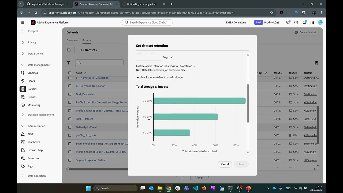Check the profile_dim_date row checkbox
The image size is (343, 193).
(x=70, y=135)
